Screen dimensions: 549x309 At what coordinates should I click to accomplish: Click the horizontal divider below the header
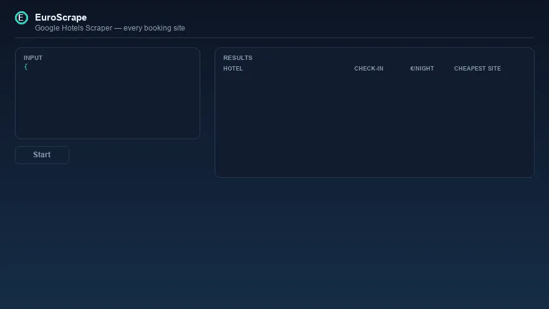point(274,37)
